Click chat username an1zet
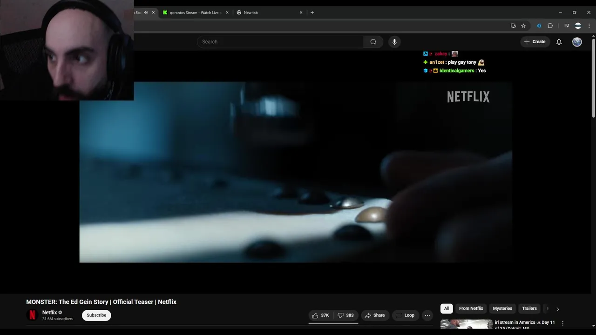 437,62
